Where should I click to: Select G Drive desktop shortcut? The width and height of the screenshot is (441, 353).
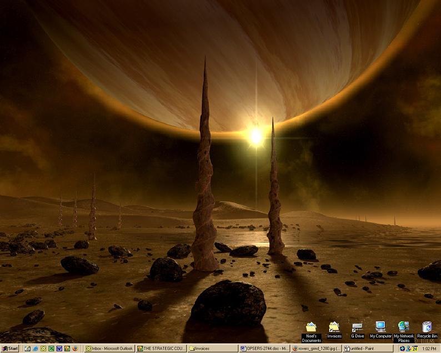point(357,328)
